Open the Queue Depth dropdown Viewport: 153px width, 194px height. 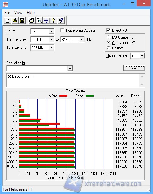tap(142, 56)
